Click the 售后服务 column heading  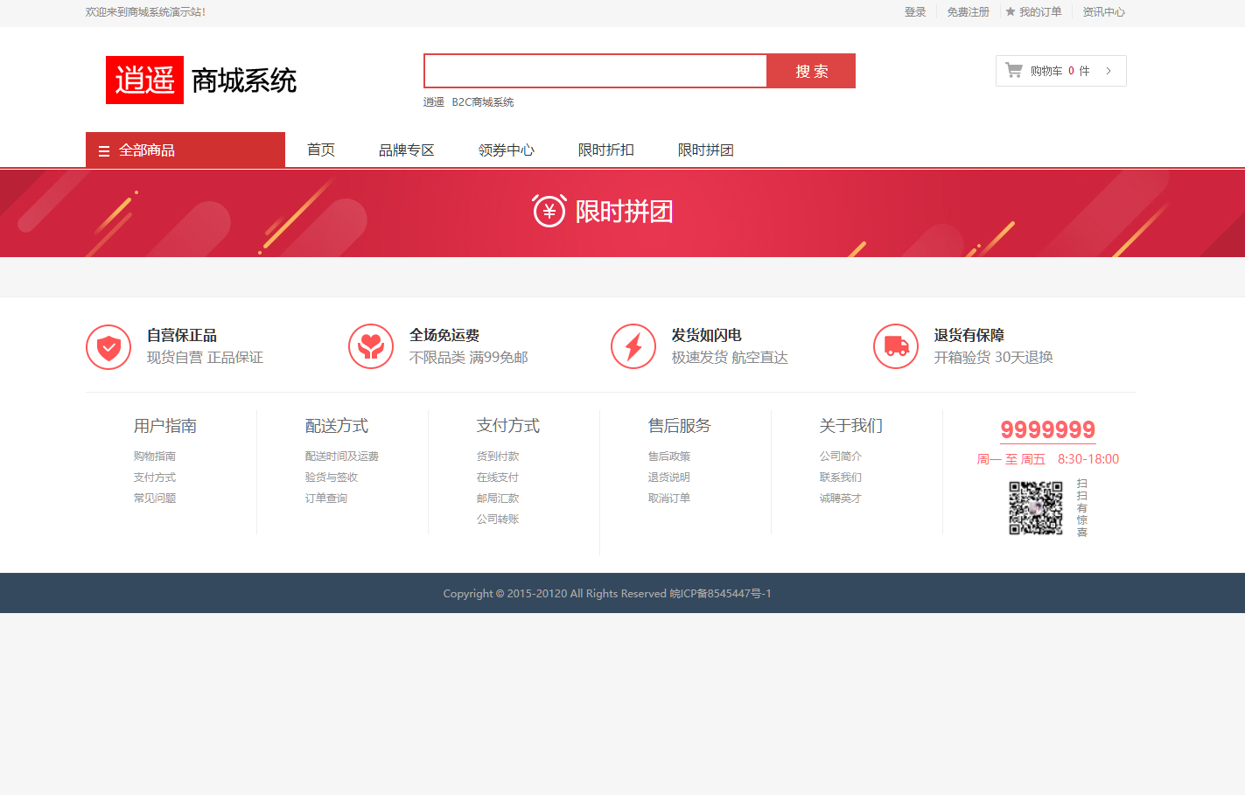pyautogui.click(x=680, y=426)
